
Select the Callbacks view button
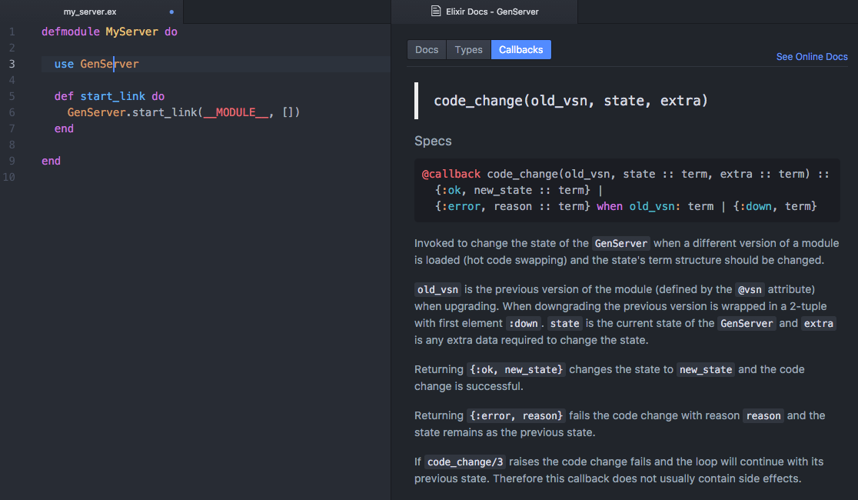(x=520, y=50)
